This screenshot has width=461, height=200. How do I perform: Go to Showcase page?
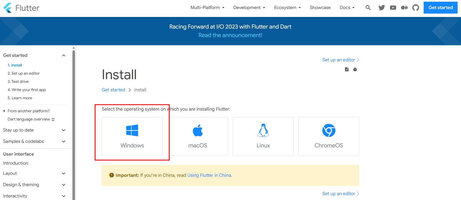click(320, 8)
